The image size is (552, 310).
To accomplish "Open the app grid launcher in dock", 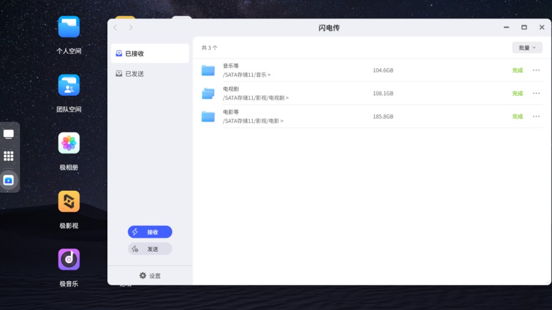I will pos(9,156).
